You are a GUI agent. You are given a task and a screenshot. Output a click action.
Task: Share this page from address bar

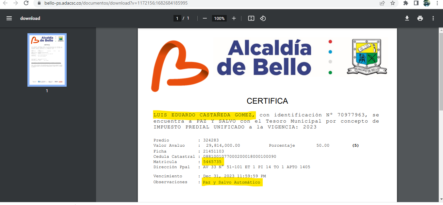click(x=382, y=3)
